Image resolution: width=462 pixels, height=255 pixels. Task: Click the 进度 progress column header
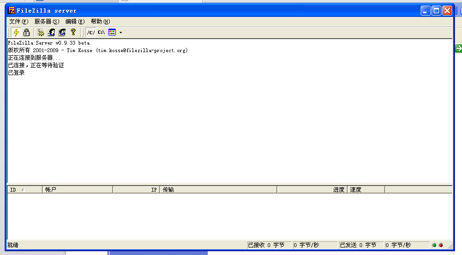point(312,190)
